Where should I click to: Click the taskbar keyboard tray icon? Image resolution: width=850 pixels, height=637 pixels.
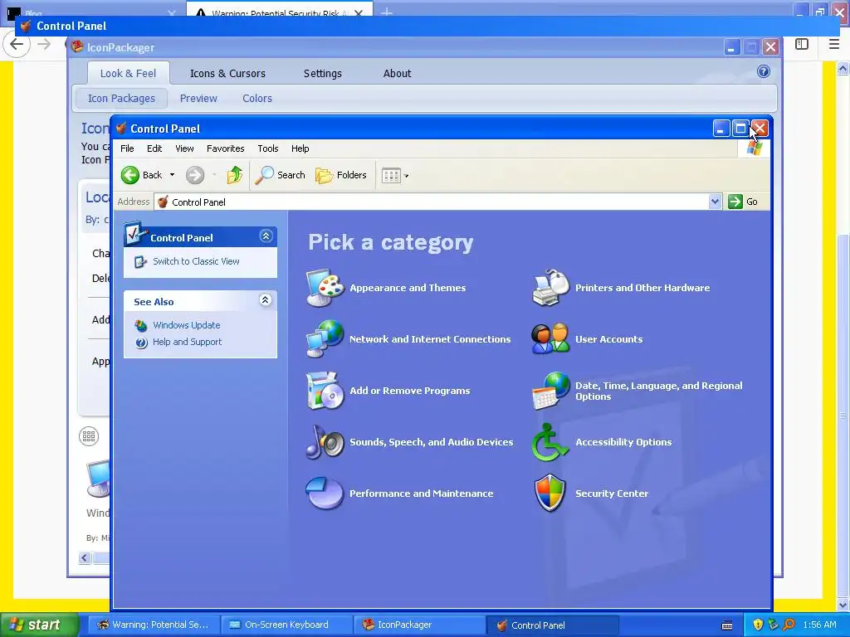[x=727, y=625]
